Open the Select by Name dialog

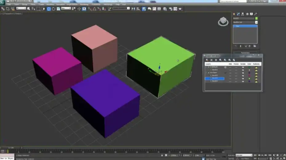[34, 9]
